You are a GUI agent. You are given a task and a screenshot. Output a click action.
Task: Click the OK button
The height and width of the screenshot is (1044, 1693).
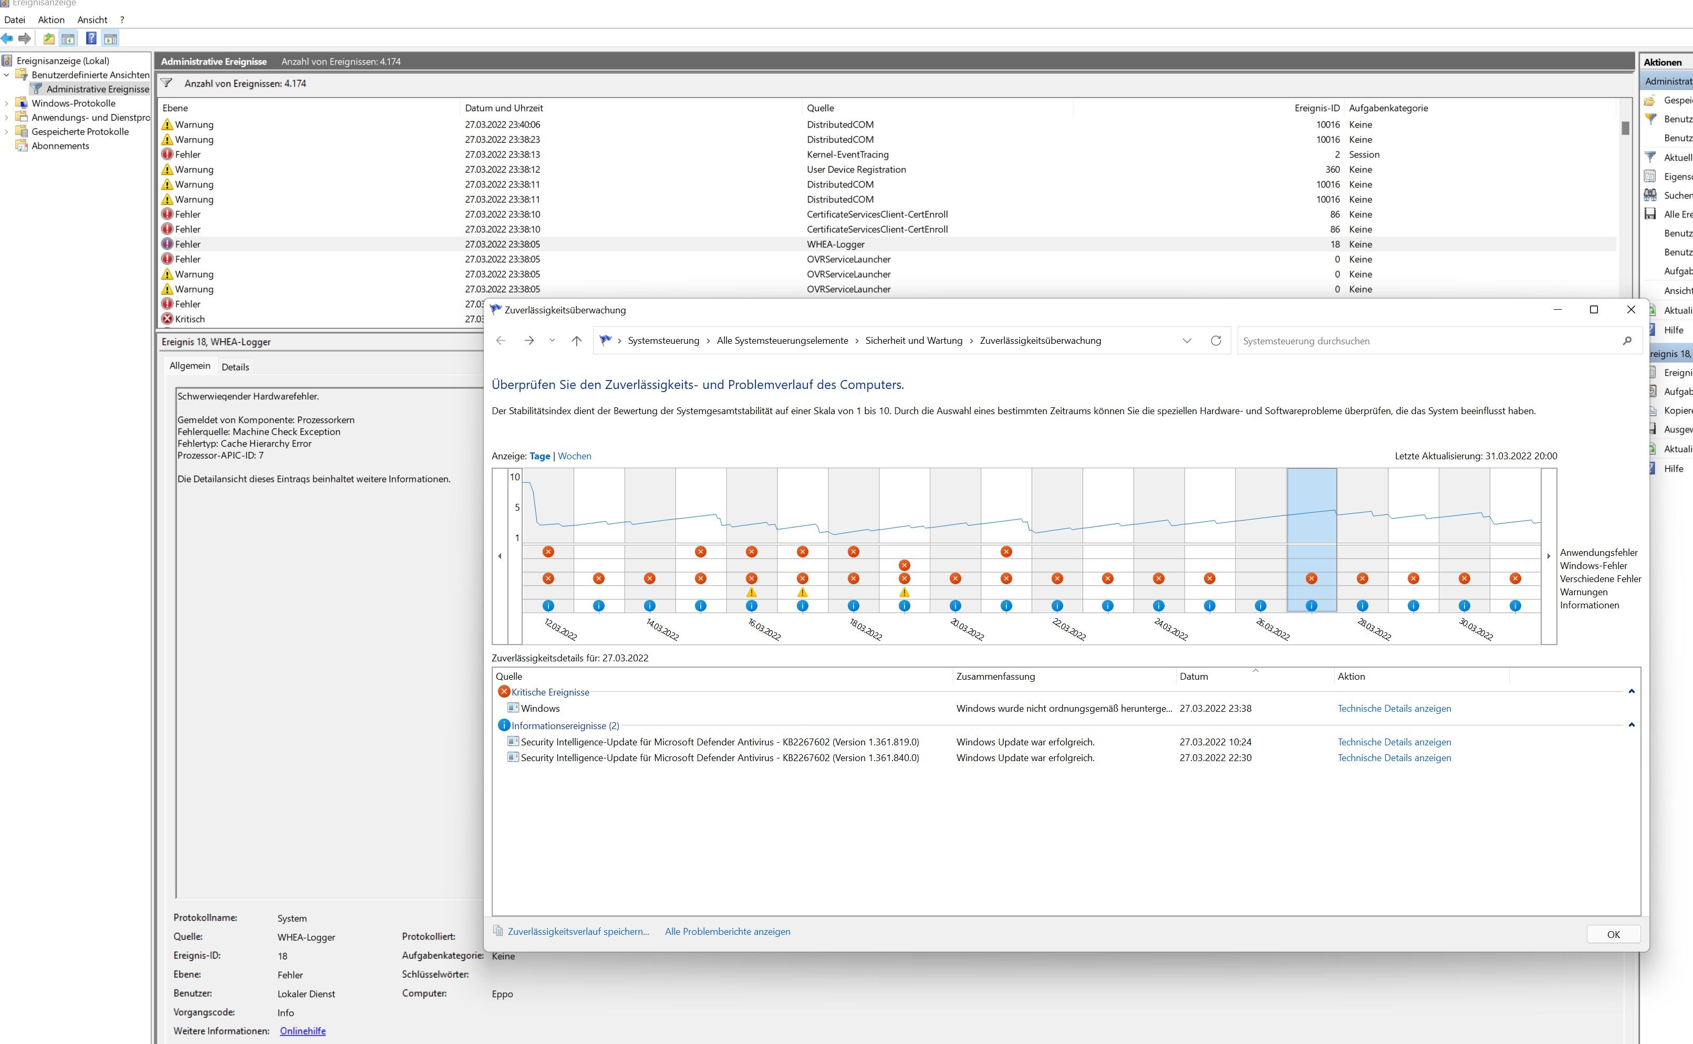[x=1613, y=934]
